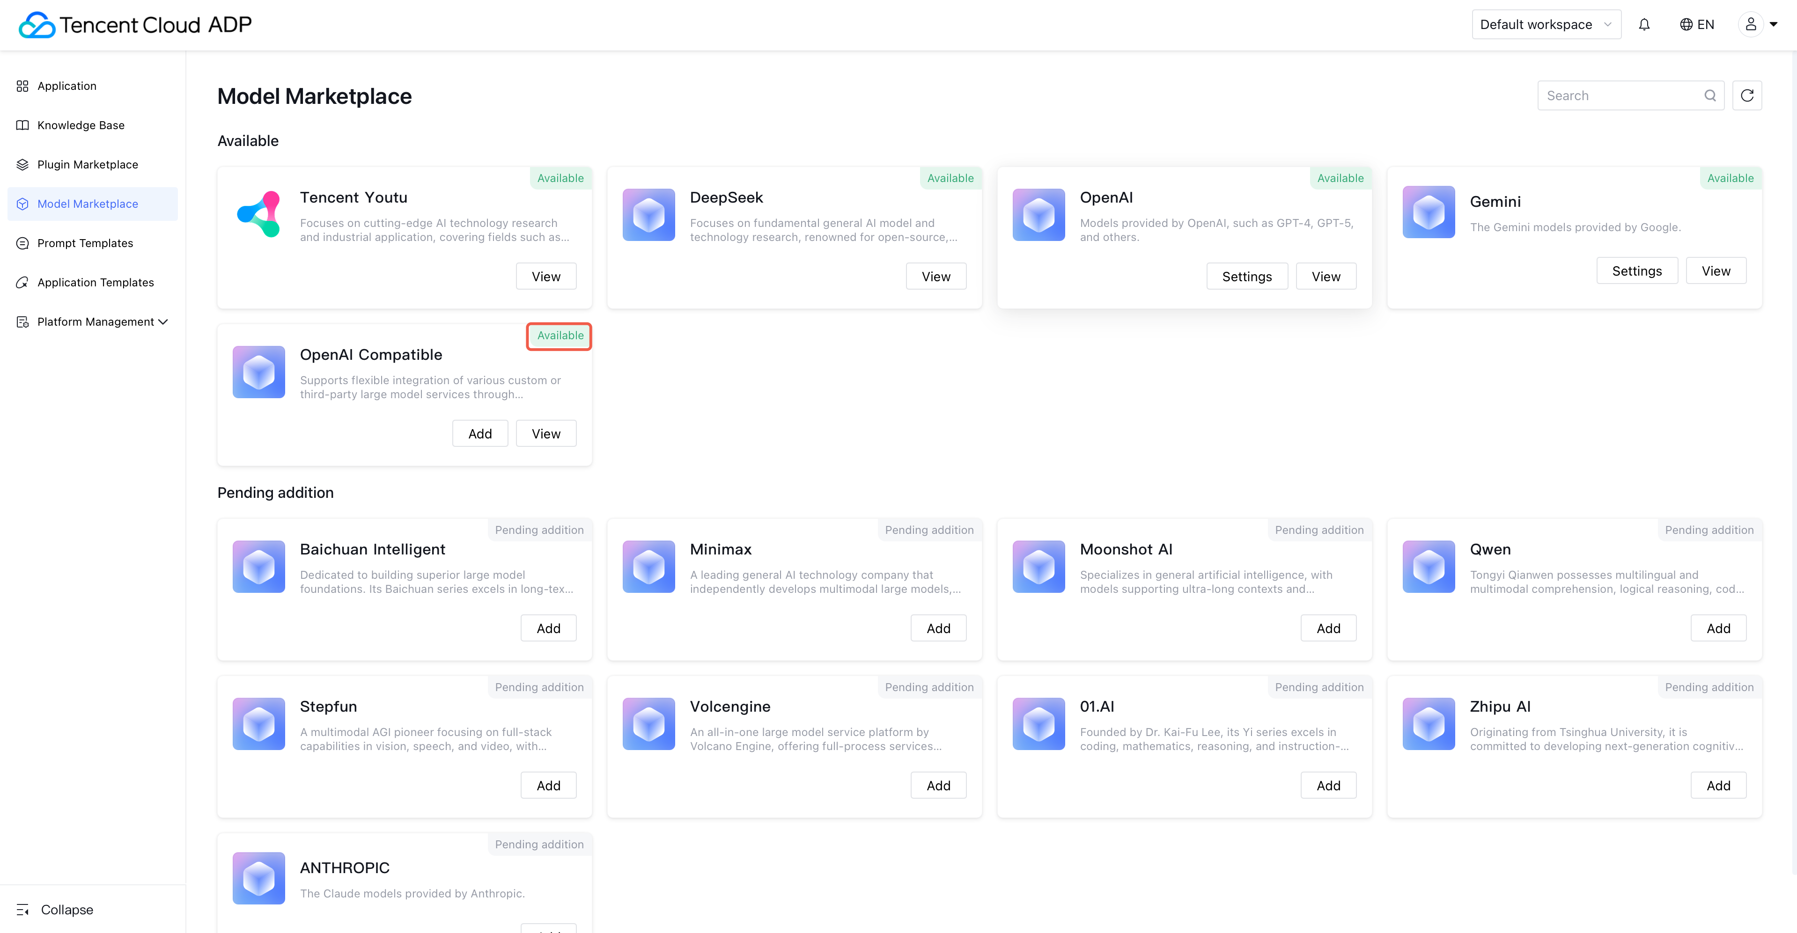Click the notification bell icon
Viewport: 1797px width, 933px height.
(x=1644, y=25)
